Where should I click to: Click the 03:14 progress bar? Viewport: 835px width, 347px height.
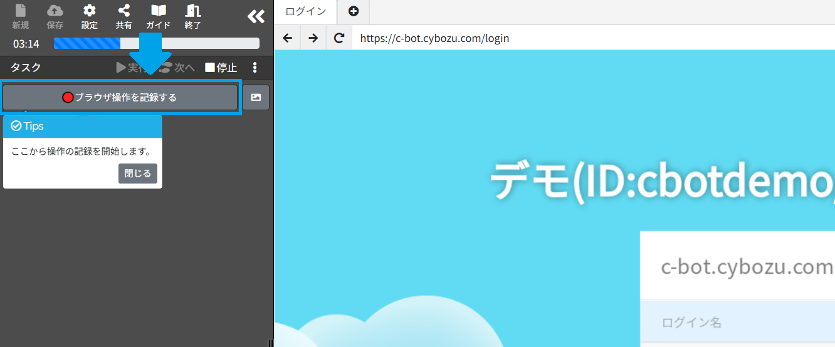click(x=157, y=43)
